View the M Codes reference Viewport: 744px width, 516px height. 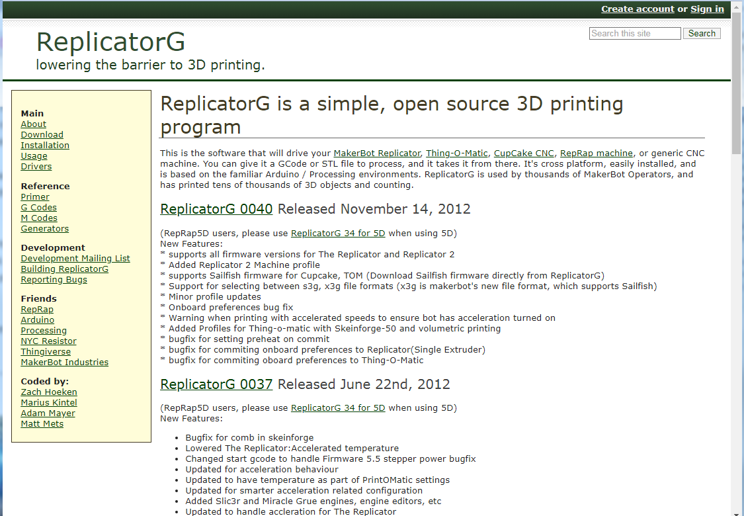click(39, 218)
